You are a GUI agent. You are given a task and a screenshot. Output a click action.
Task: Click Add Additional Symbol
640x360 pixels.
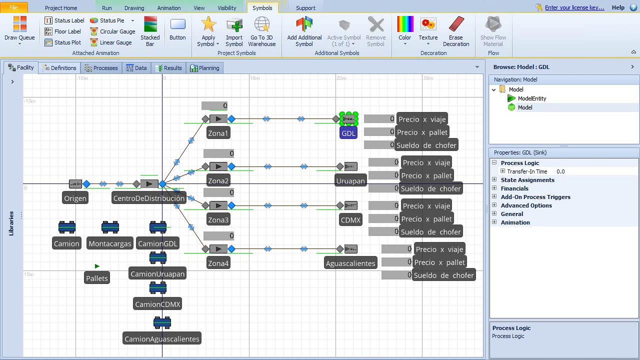(304, 31)
